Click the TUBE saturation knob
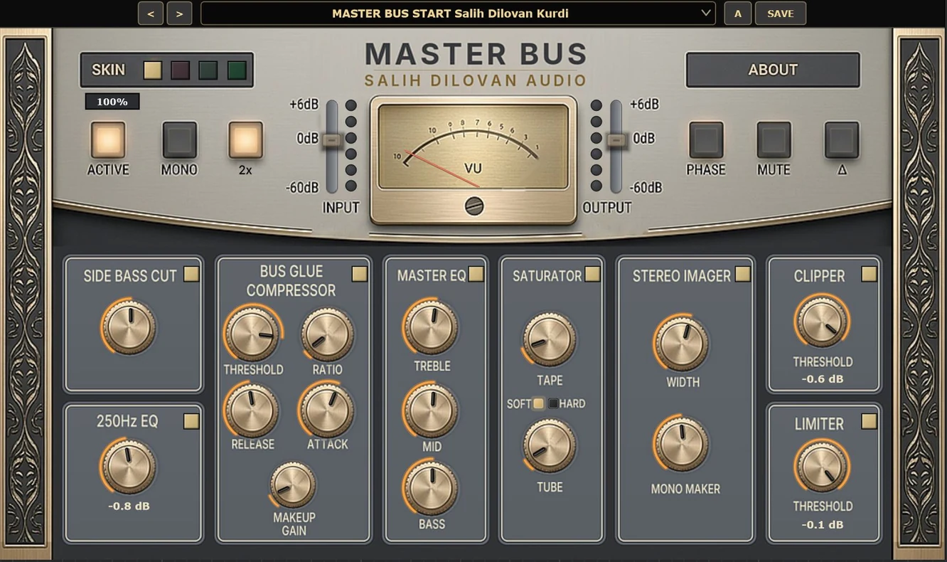Screen dimensions: 947x562 click(x=549, y=446)
